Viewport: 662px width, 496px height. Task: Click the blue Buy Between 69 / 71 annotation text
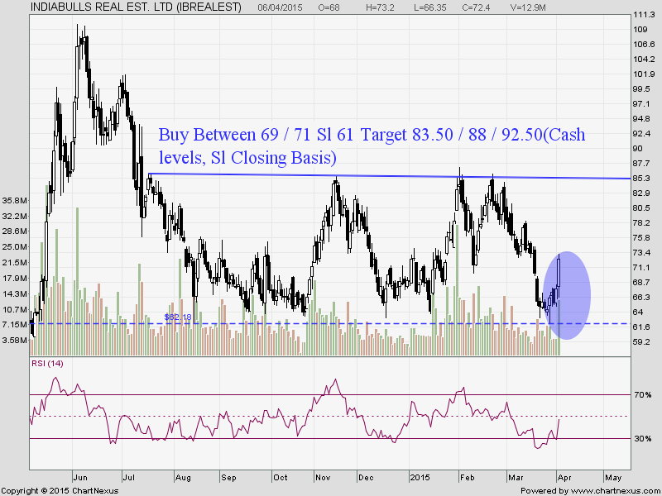[372, 146]
